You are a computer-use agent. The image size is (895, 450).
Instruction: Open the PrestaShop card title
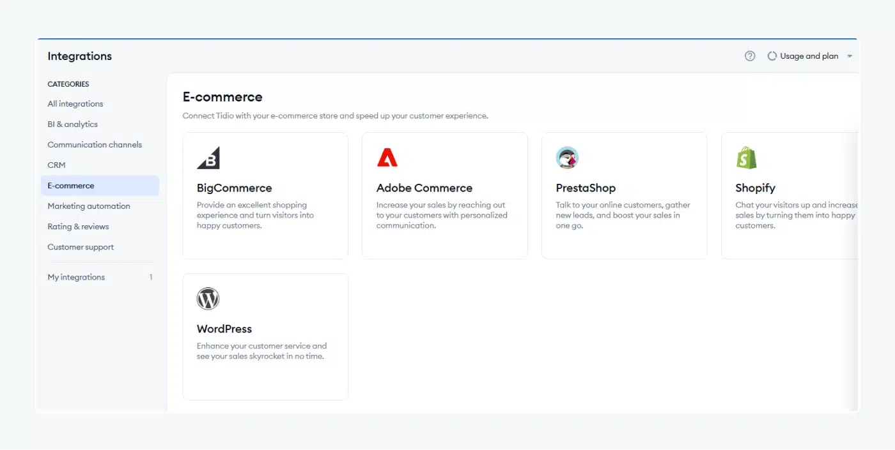coord(586,188)
